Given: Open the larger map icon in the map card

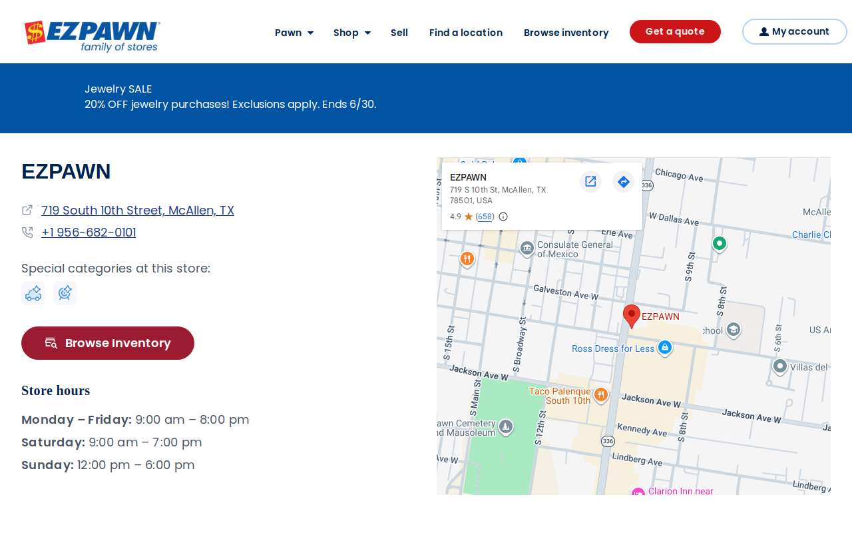Looking at the screenshot, I should click(x=590, y=181).
